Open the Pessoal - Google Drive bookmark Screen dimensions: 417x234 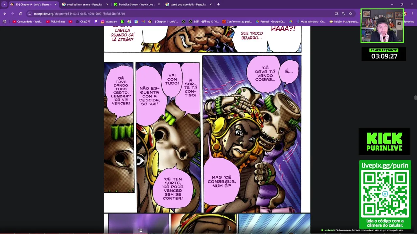pyautogui.click(x=270, y=22)
